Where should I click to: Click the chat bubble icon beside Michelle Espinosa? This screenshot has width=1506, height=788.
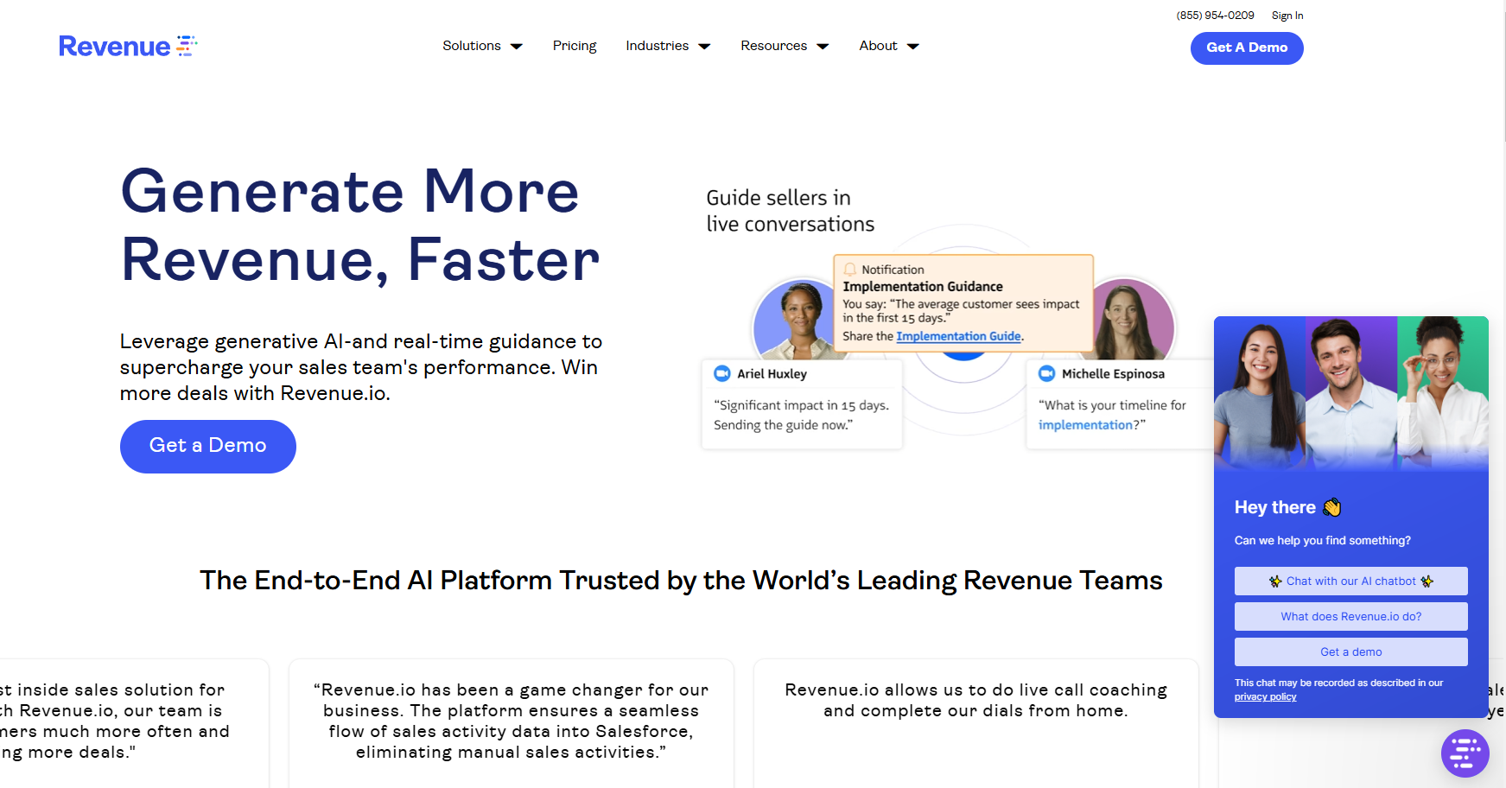pyautogui.click(x=1046, y=373)
